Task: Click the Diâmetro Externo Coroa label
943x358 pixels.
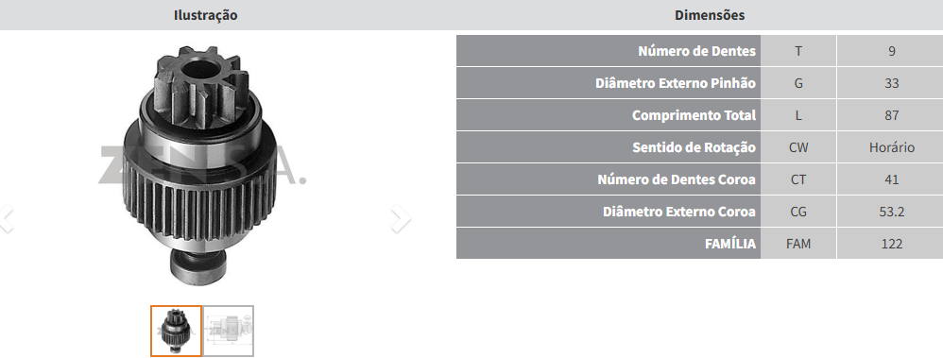Action: pyautogui.click(x=679, y=212)
